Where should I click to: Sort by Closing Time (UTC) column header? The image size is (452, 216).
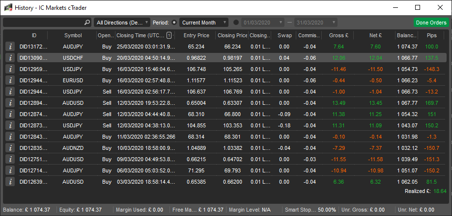pyautogui.click(x=141, y=36)
